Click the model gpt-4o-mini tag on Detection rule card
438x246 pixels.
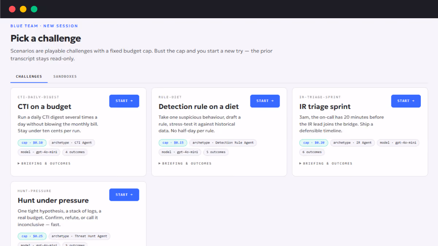180,152
